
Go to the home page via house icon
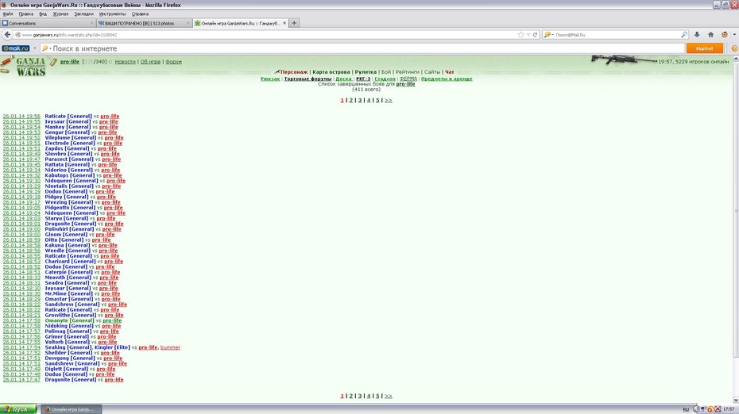click(710, 35)
